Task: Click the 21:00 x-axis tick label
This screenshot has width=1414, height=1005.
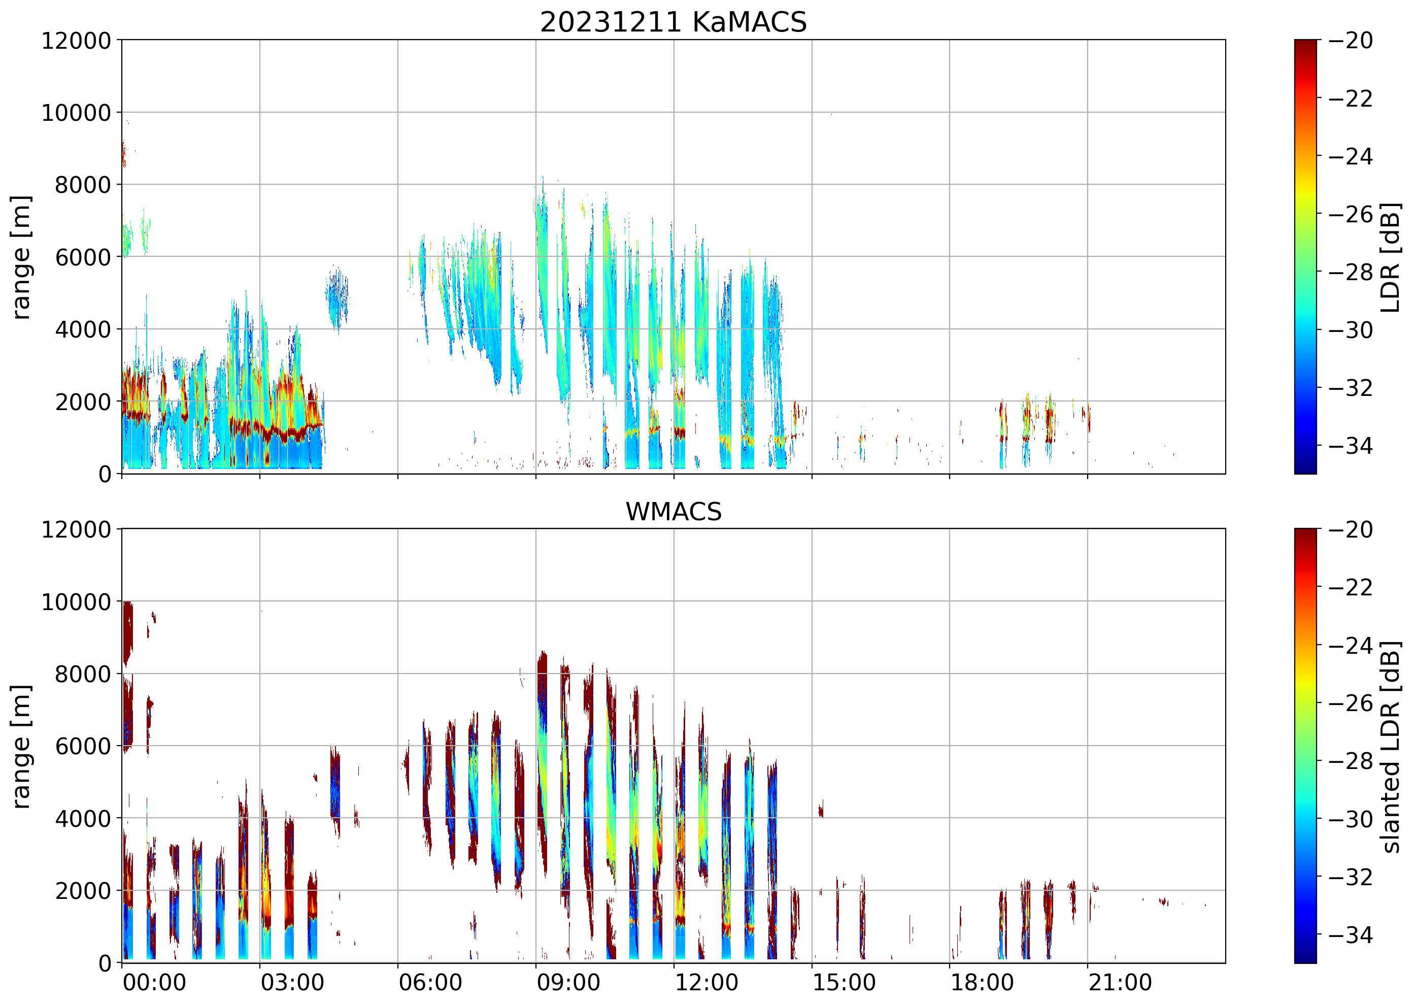Action: 1120,983
